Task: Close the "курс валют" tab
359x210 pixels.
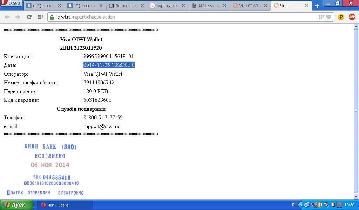Action: [183, 6]
